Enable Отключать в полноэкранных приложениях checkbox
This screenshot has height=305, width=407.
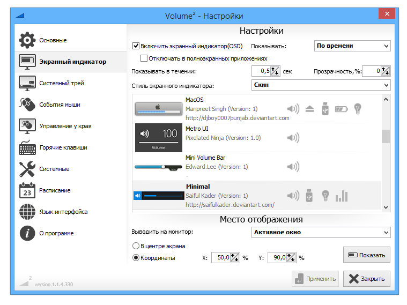[x=144, y=58]
